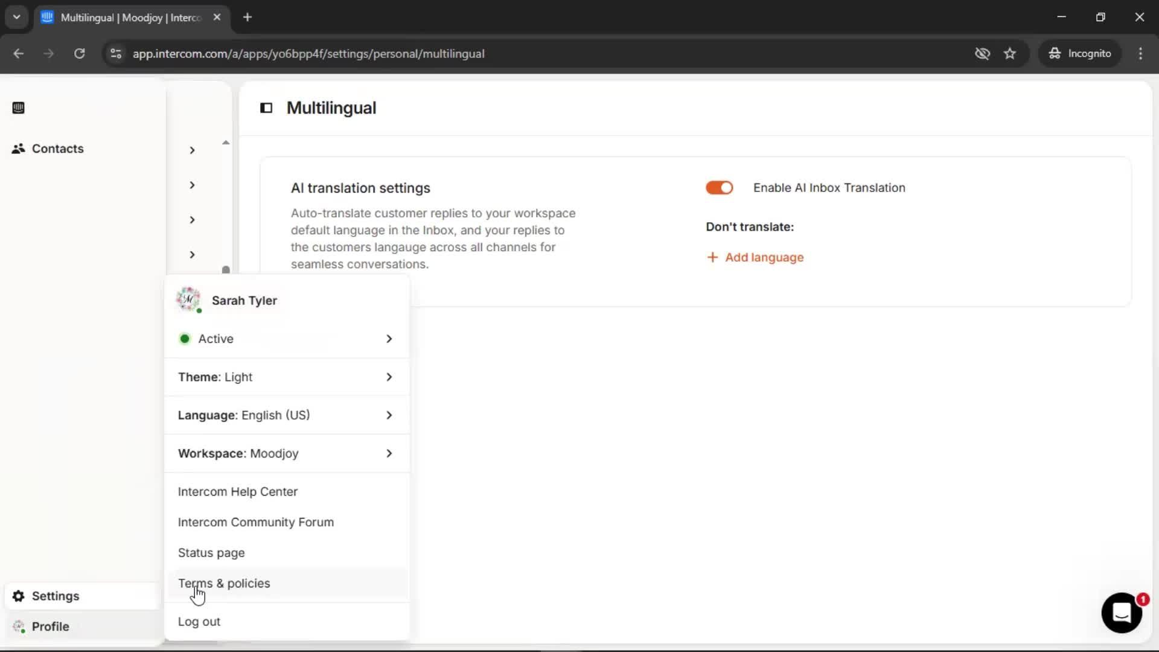Open Terms & policies menu item
Screen dimensions: 1159x652
pos(287,584)
